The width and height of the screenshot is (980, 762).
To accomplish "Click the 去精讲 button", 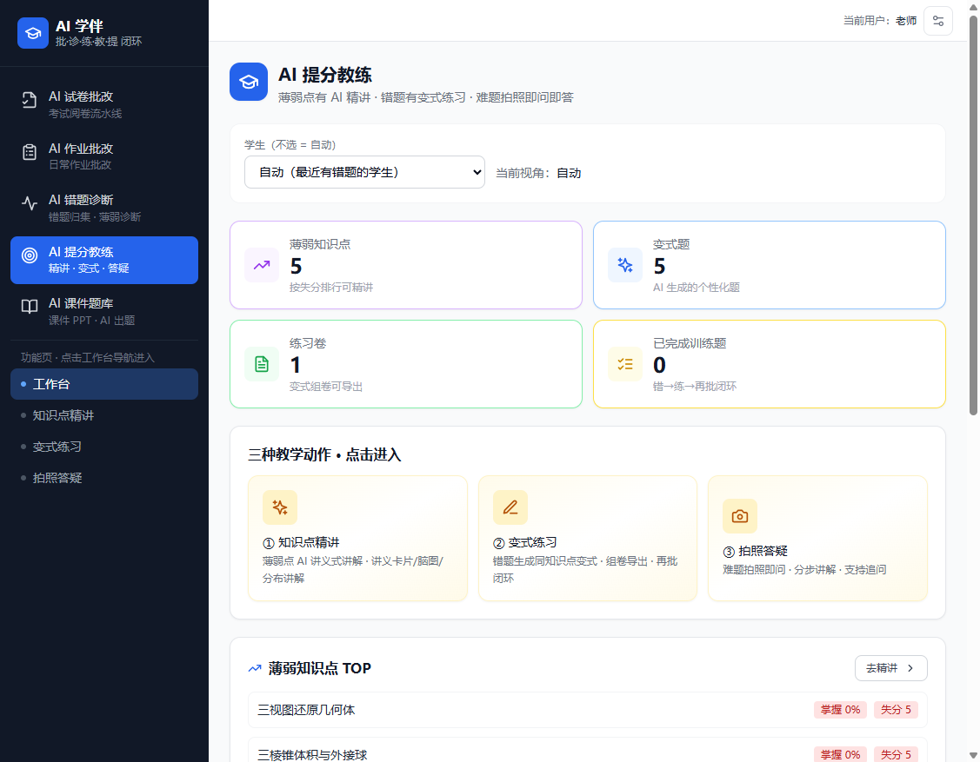I will 890,668.
